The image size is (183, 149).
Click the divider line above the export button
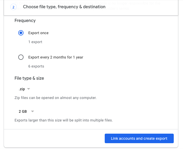(91, 129)
